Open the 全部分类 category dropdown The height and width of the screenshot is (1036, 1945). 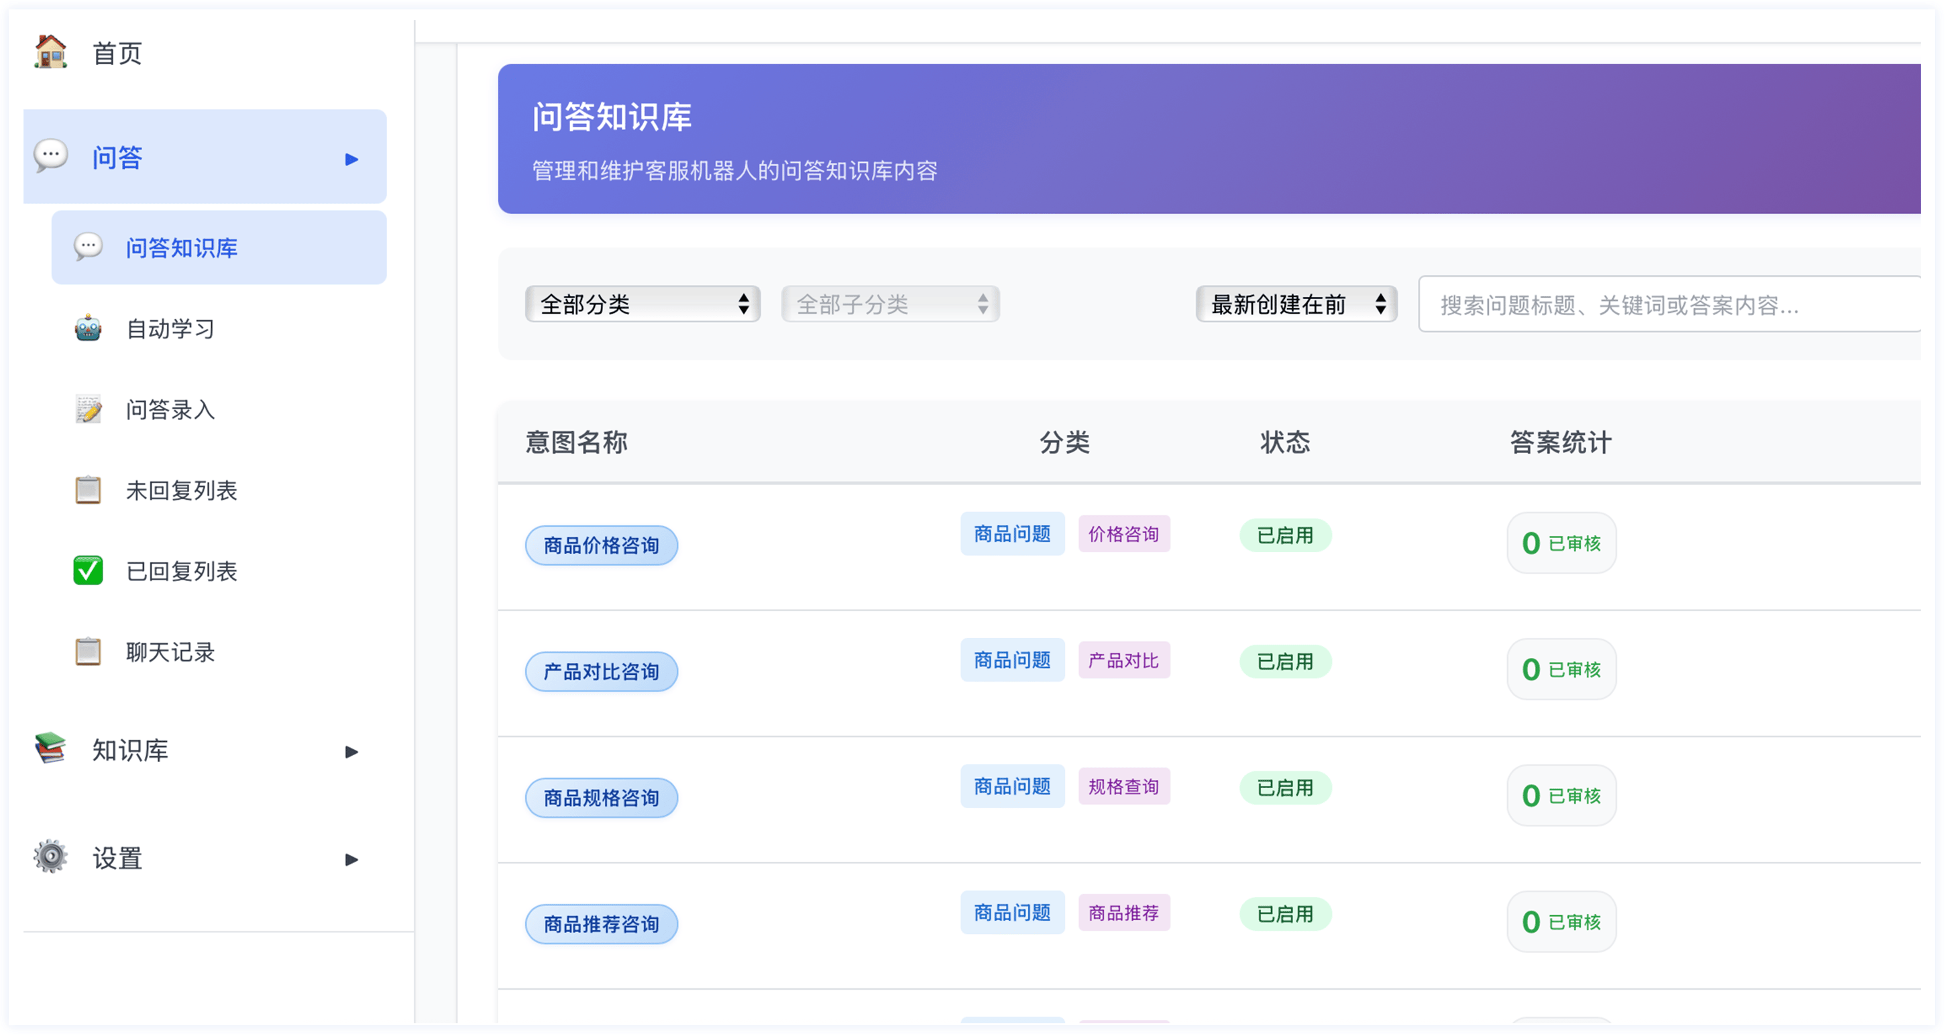click(643, 304)
